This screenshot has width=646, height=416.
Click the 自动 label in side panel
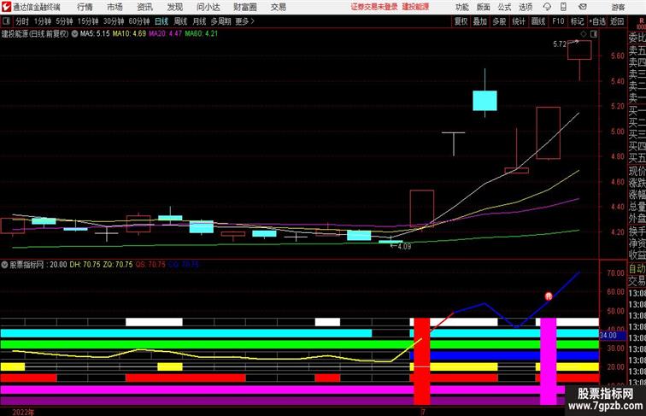coord(637,268)
